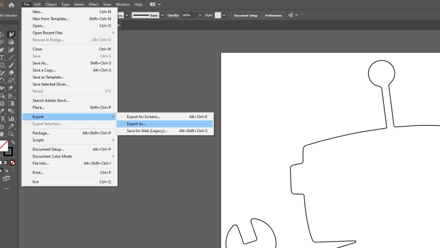
Task: Activate the Zoom tool
Action: (12, 133)
